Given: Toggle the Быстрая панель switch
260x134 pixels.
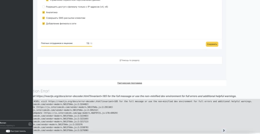Looking at the screenshot, I should [x=8, y=131].
